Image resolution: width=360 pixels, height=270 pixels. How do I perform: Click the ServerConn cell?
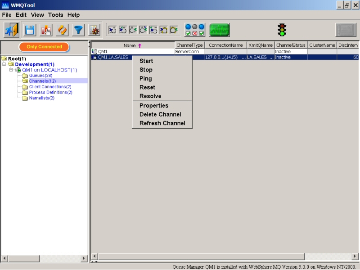[x=189, y=52]
